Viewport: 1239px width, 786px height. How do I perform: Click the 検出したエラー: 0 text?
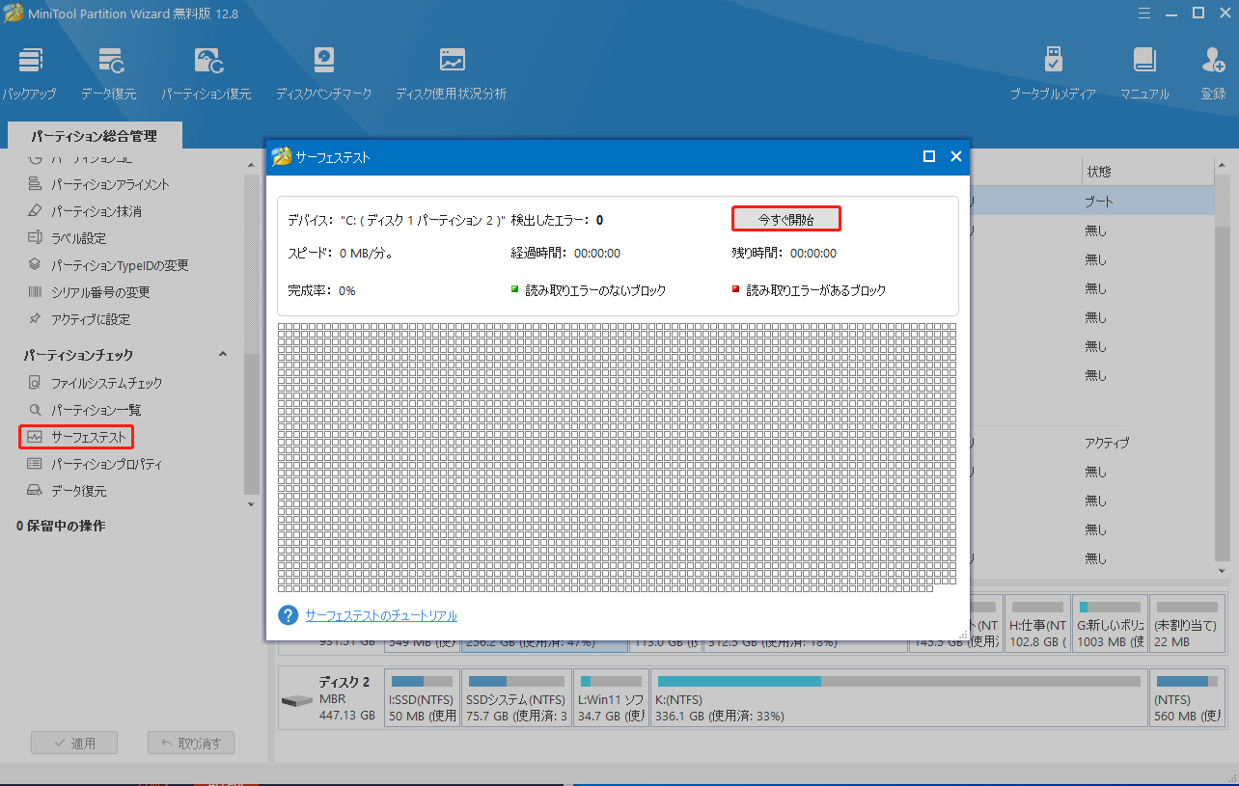point(557,220)
